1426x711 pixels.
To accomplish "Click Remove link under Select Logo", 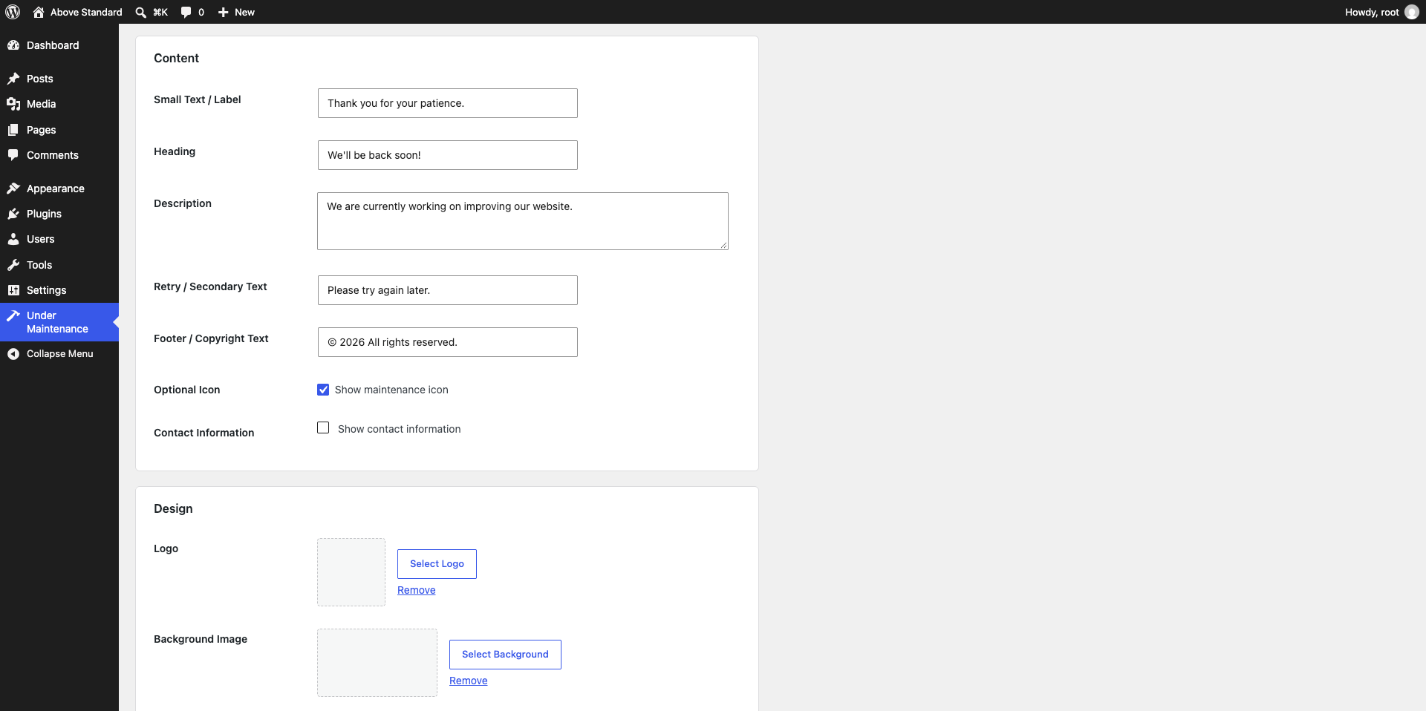I will (417, 590).
